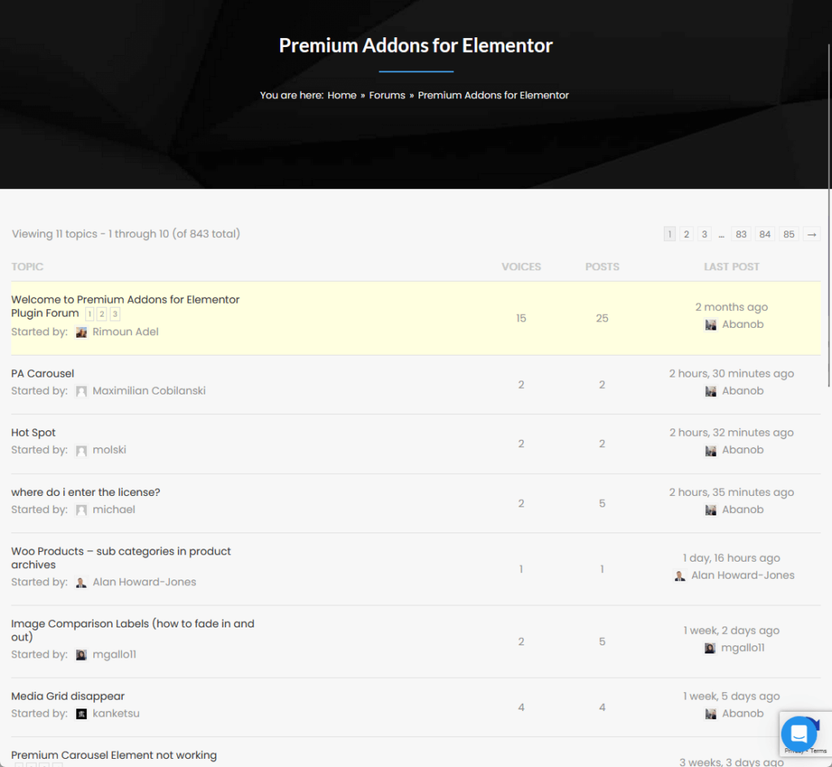Open the PA Carousel topic
The width and height of the screenshot is (832, 767).
42,373
